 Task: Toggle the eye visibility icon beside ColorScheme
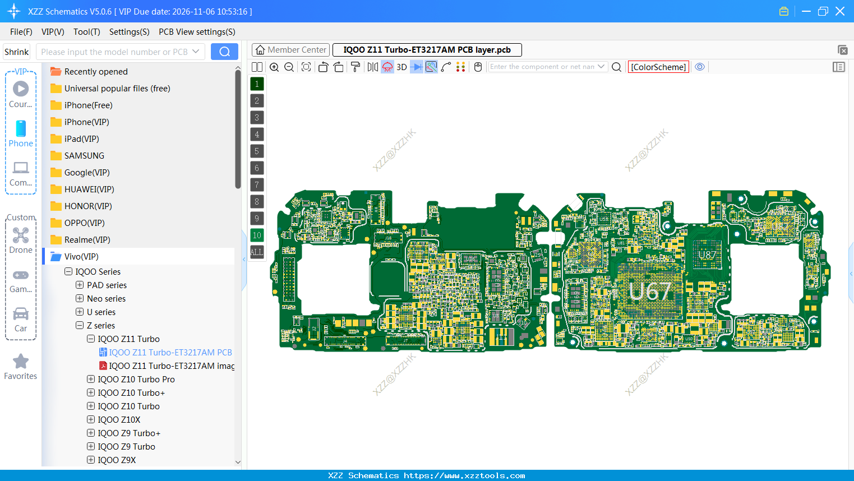point(700,67)
